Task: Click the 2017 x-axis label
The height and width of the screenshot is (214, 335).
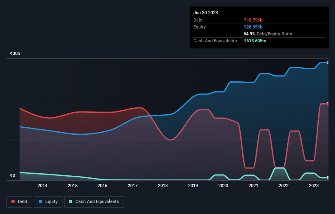Action: tap(133, 186)
